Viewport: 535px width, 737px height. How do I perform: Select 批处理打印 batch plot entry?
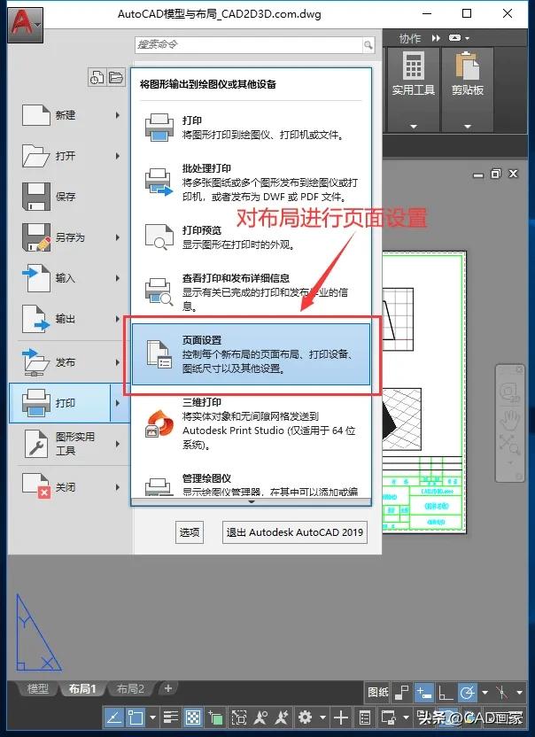point(251,182)
